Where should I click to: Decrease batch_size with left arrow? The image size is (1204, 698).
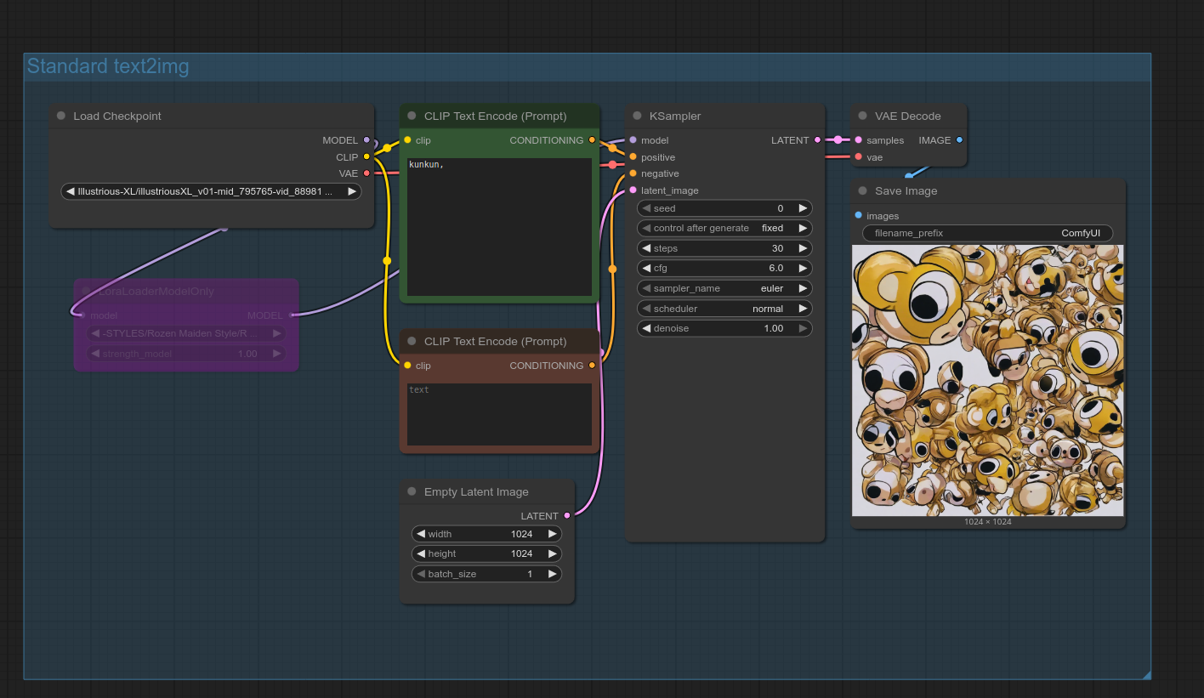(421, 574)
